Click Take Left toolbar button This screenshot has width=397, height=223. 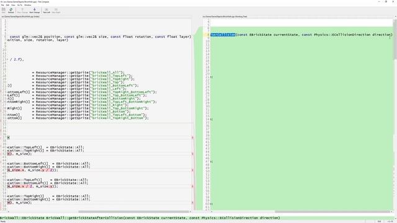(x=47, y=11)
